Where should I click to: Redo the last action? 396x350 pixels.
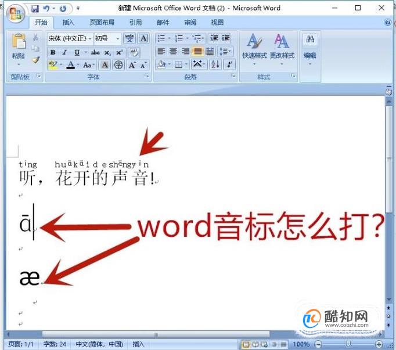point(63,9)
